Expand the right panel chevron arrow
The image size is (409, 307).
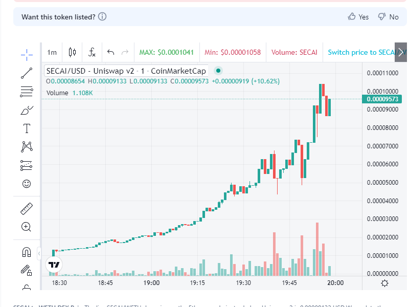[x=402, y=52]
